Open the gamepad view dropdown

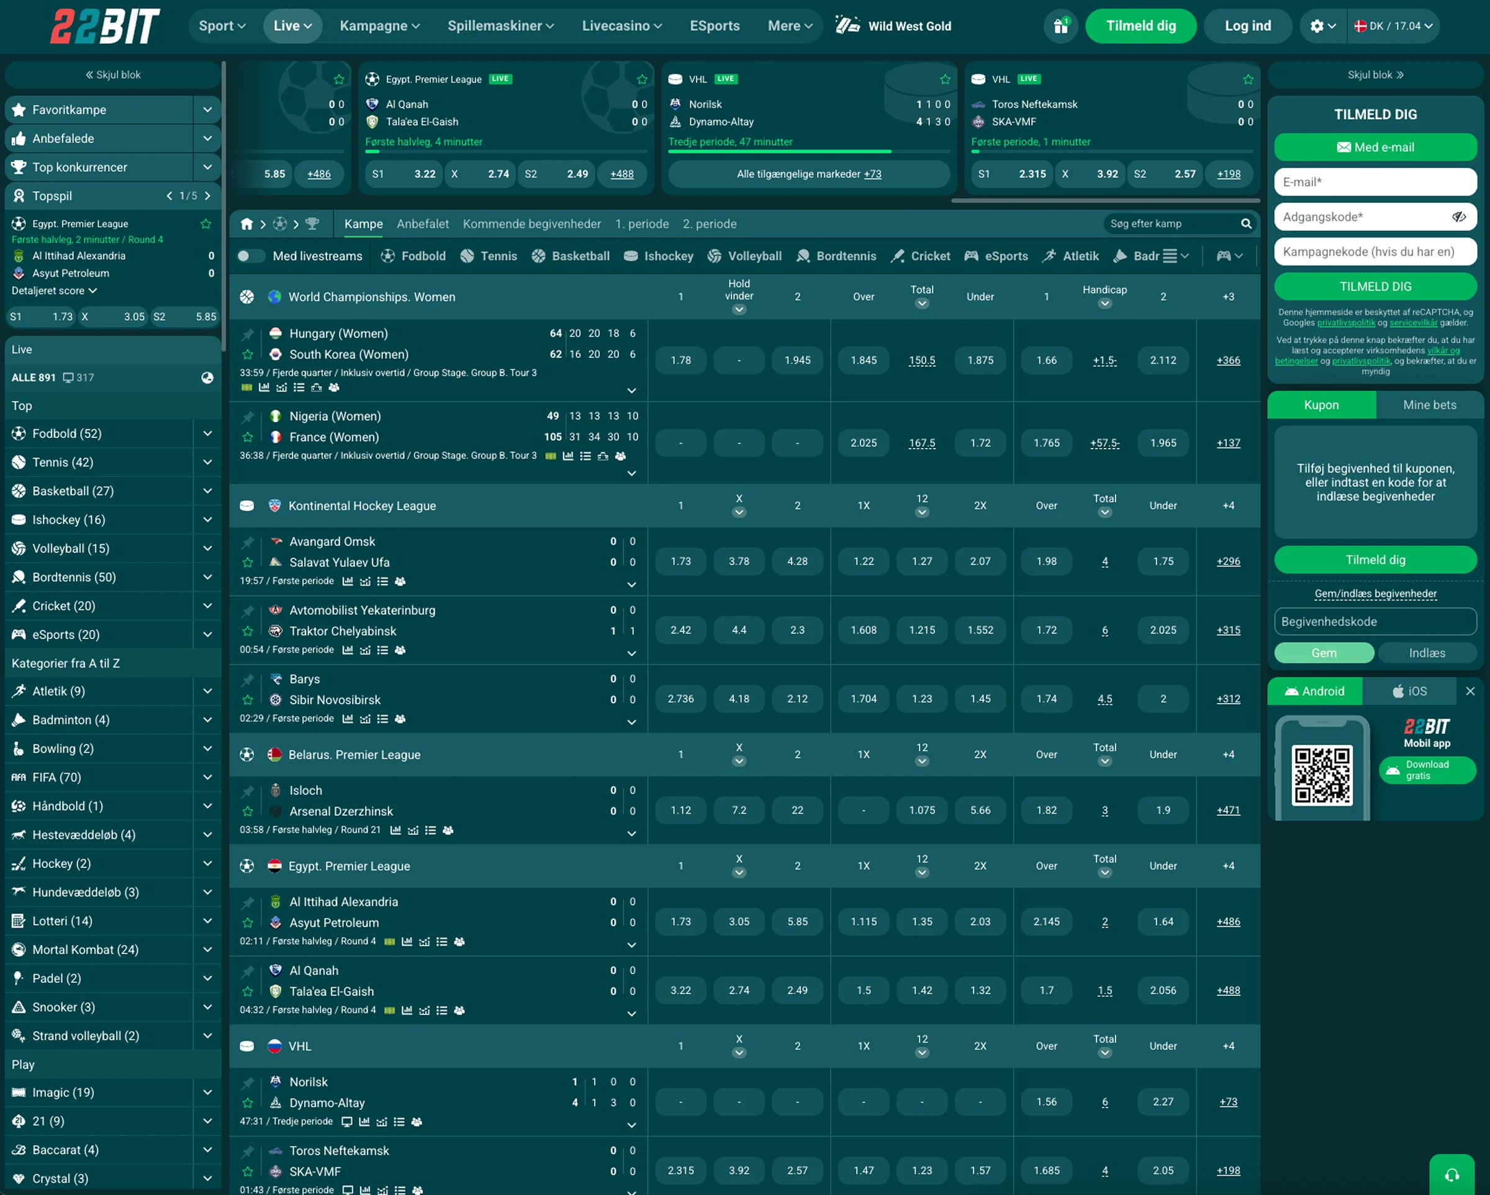coord(1229,256)
